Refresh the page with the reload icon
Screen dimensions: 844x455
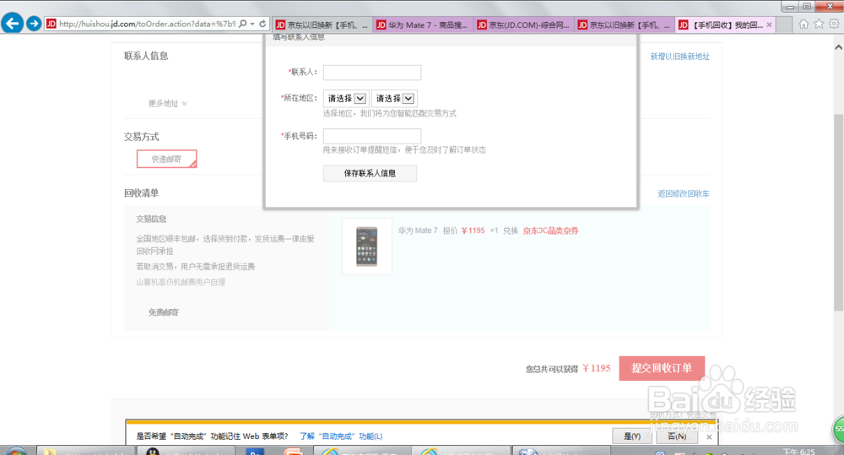coord(262,24)
